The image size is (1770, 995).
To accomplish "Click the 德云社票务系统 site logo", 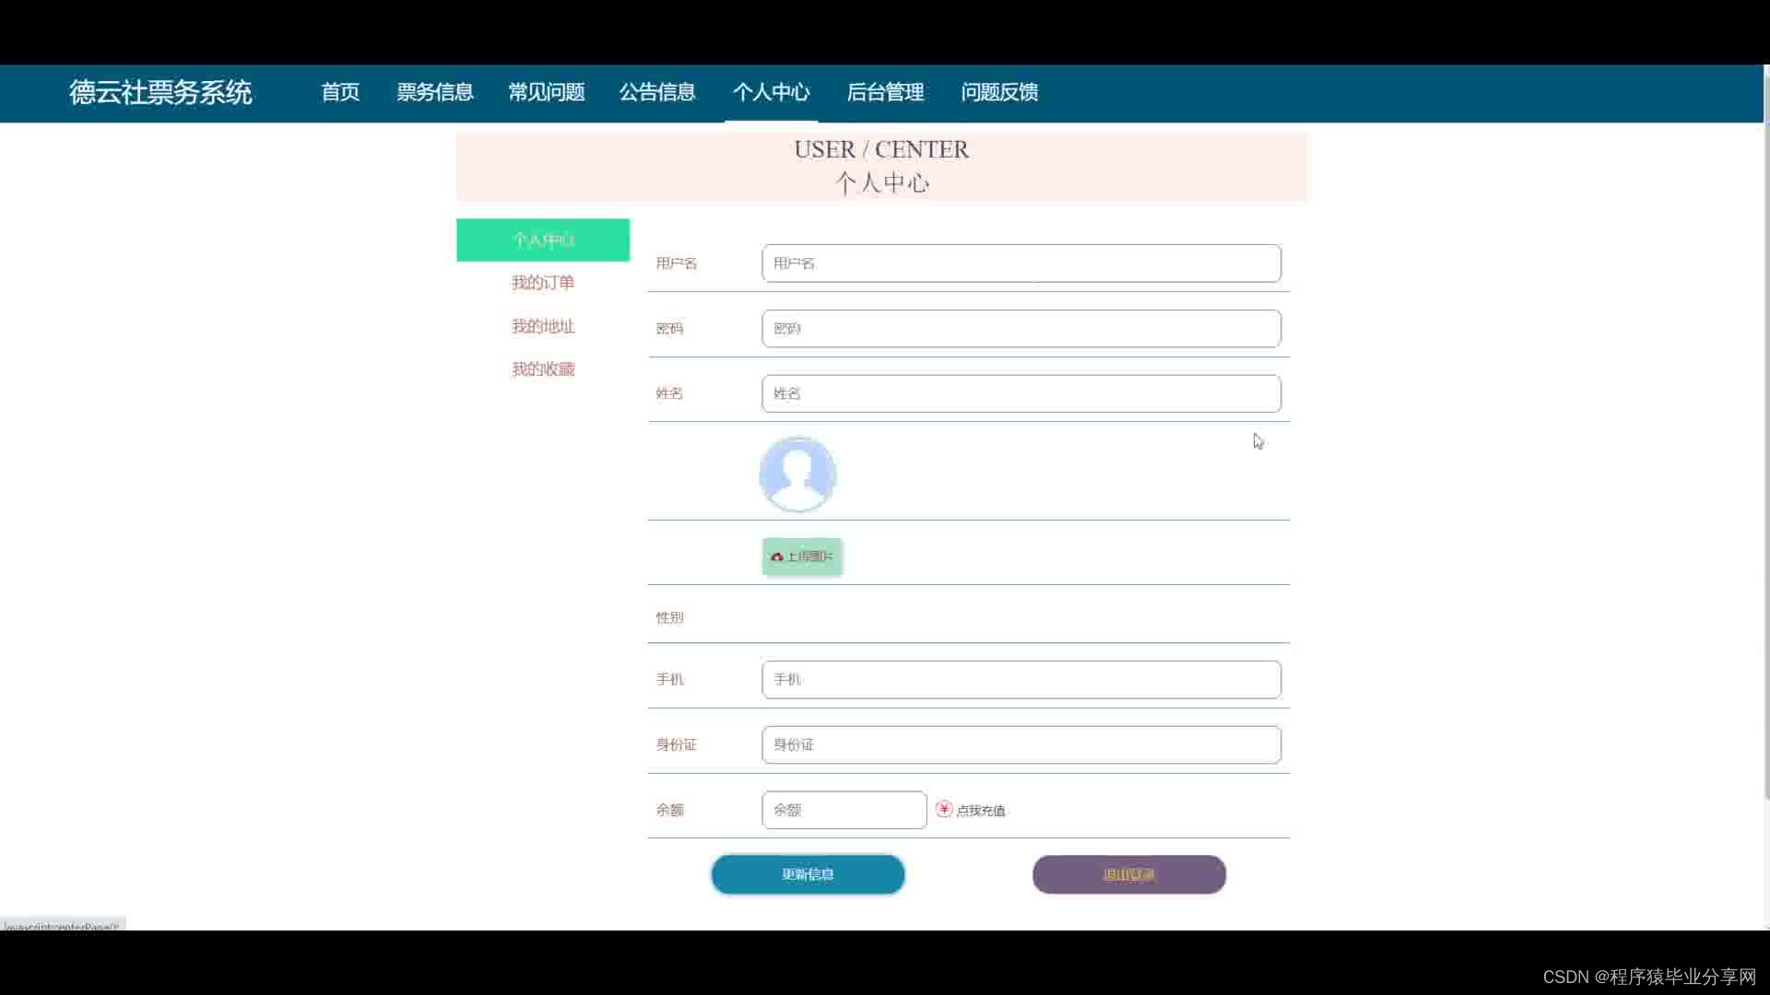I will click(x=160, y=92).
